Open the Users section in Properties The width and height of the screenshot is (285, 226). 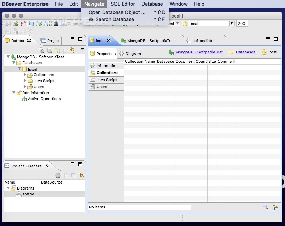click(x=106, y=87)
